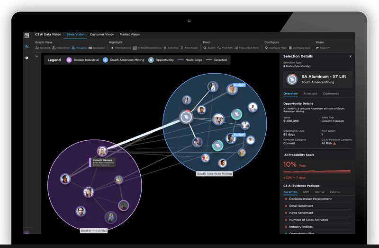Show AI Recommendations highlight
379x248 pixels.
[x=147, y=48]
